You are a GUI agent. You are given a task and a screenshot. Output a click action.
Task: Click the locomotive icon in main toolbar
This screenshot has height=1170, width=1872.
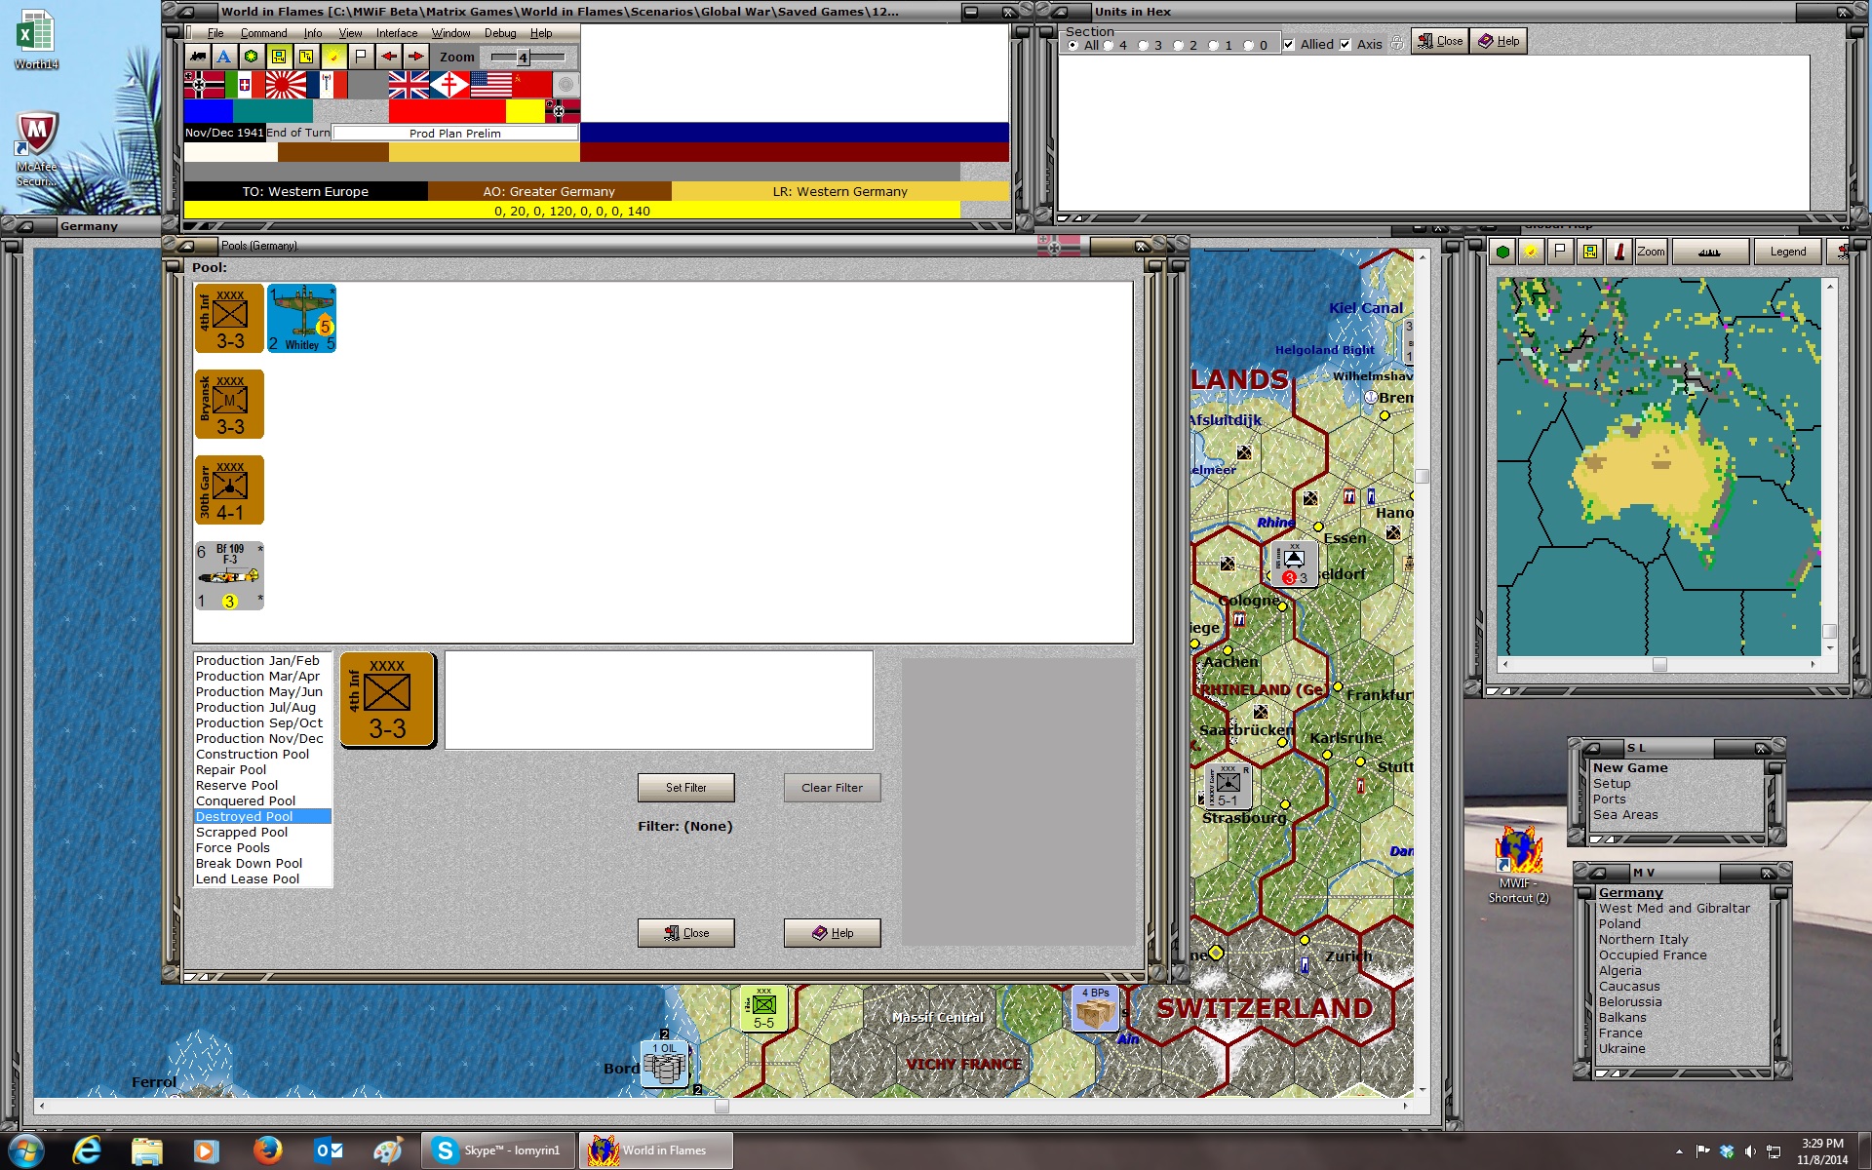click(198, 57)
